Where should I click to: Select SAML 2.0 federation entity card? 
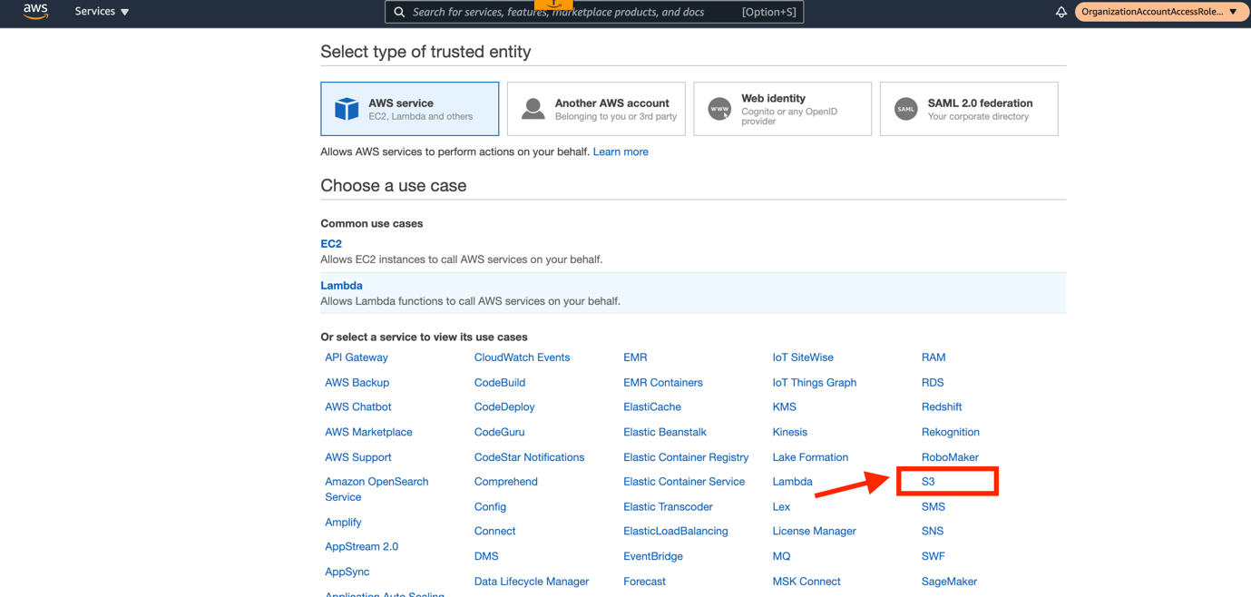pos(969,109)
